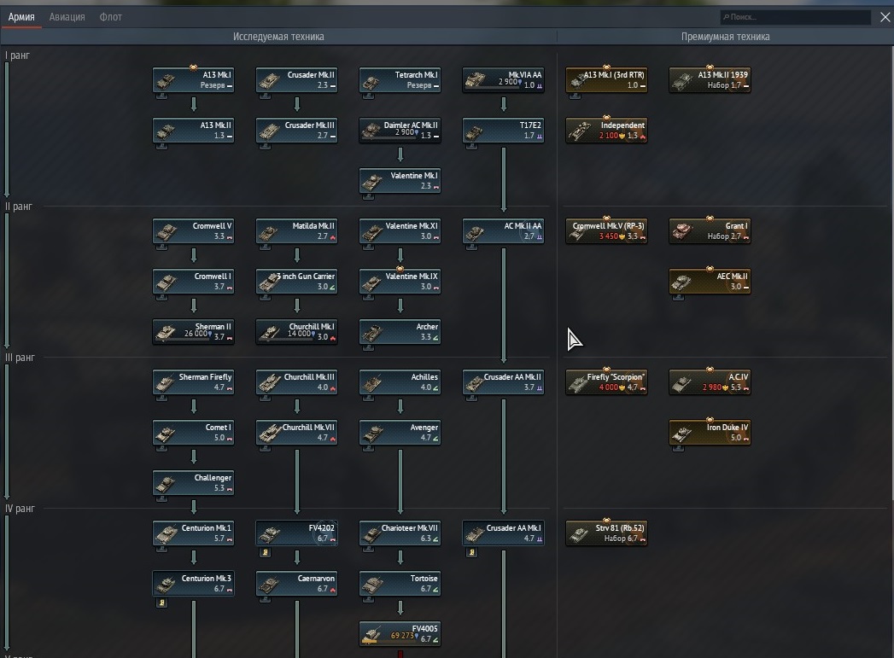The image size is (894, 658).
Task: Choose the Achilles tank destroyer
Action: 400,382
